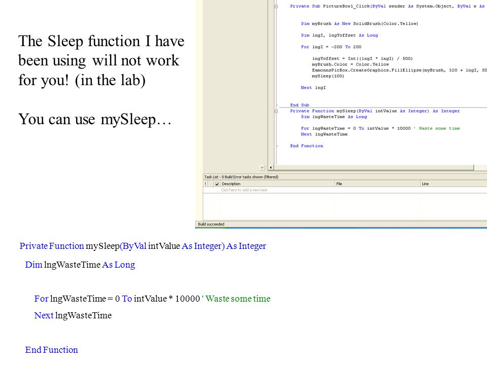Click the small "For lngWasteTime = 0 To" line in the code editor

pyautogui.click(x=380, y=128)
